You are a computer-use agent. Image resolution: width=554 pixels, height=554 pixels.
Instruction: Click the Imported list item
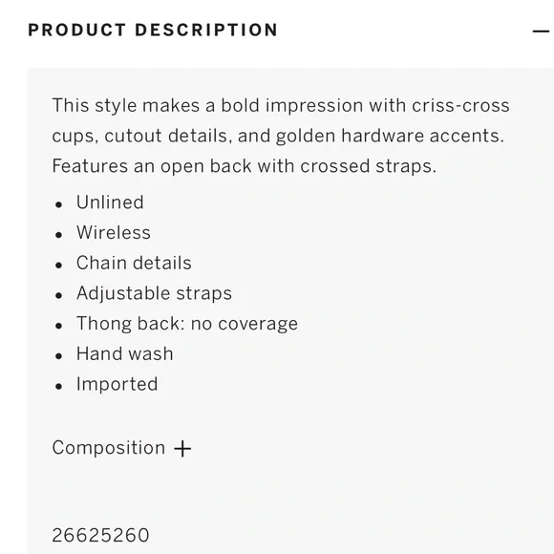coord(117,384)
